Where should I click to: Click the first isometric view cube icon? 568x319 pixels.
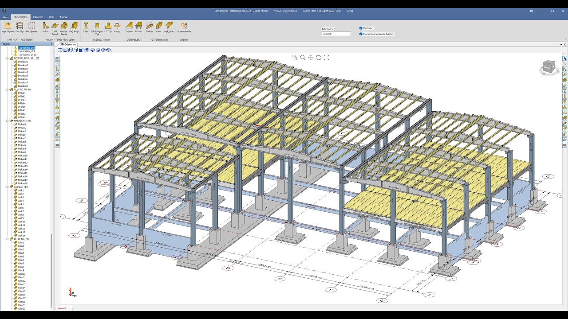point(93,50)
